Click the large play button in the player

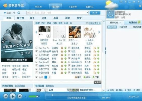pyautogui.click(x=13, y=96)
